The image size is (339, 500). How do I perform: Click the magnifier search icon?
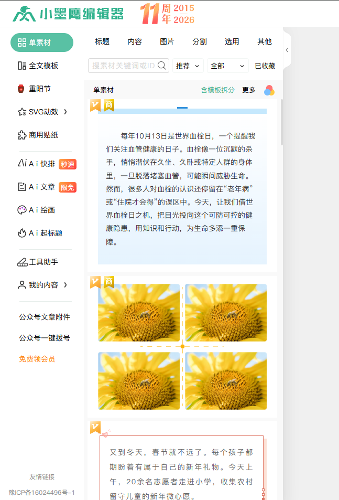[x=162, y=66]
